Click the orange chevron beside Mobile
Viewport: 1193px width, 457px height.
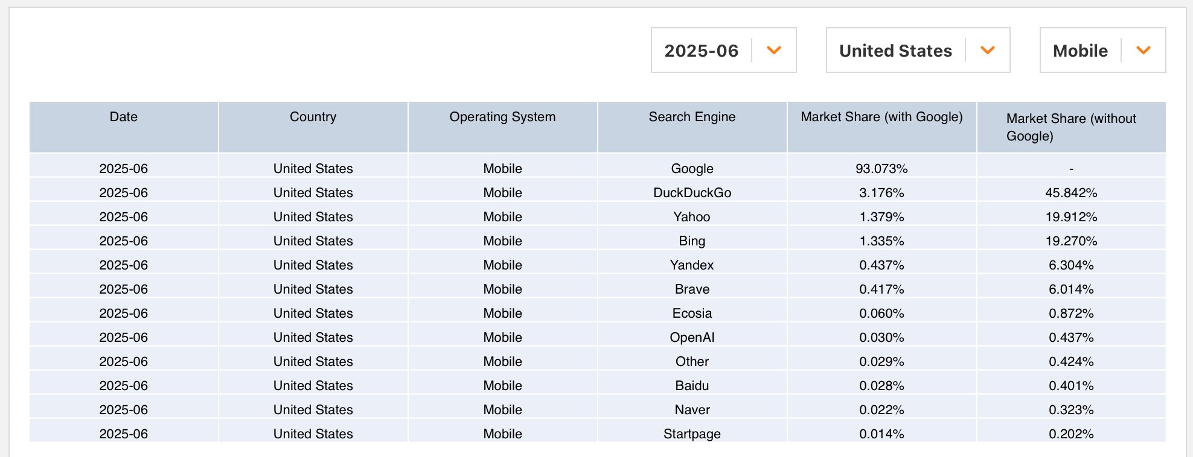(1143, 50)
